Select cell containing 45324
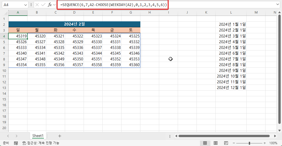 click(x=112, y=36)
